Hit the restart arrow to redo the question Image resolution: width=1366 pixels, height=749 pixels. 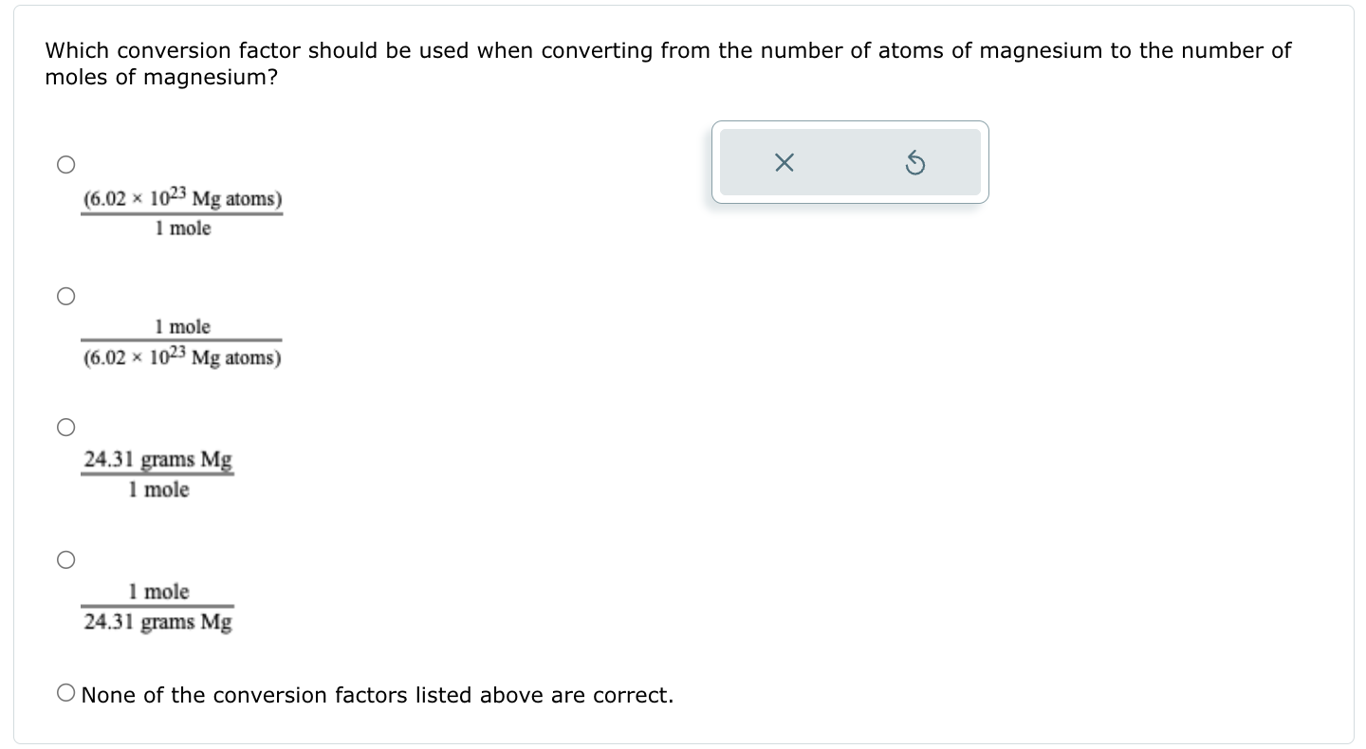[914, 162]
